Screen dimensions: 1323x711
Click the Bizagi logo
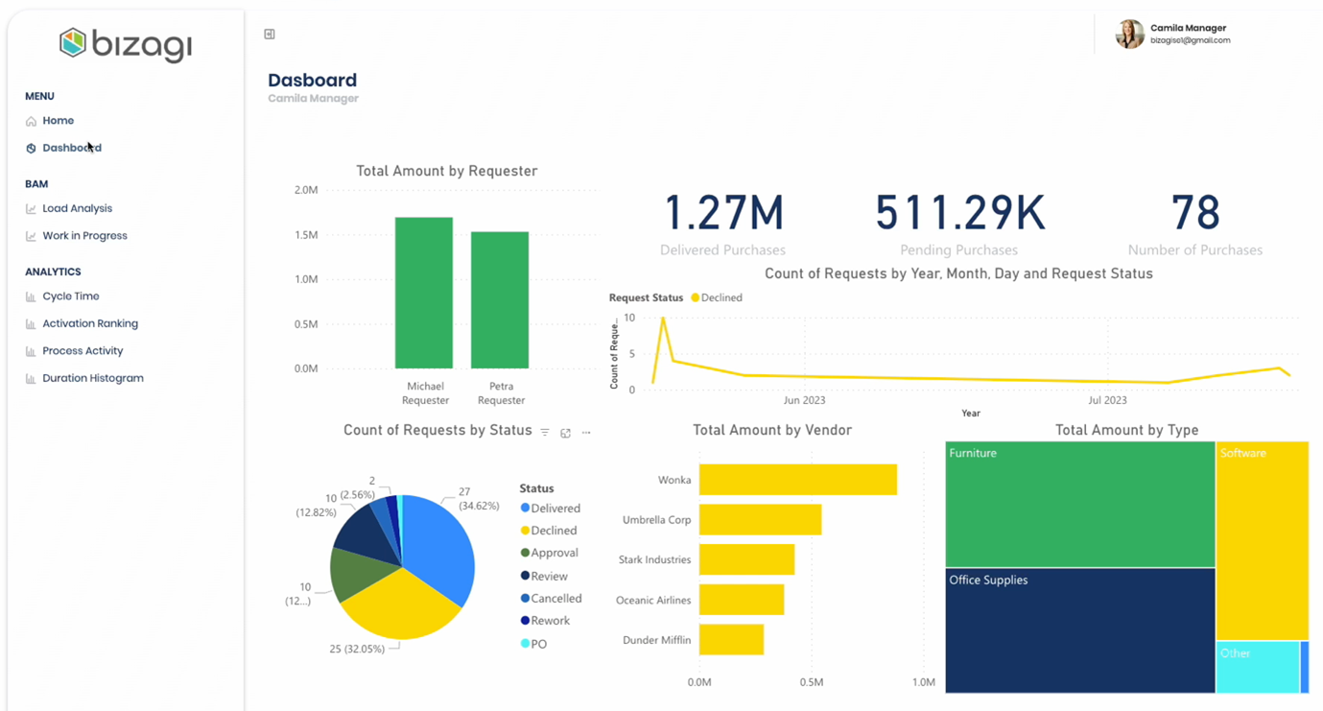click(126, 44)
